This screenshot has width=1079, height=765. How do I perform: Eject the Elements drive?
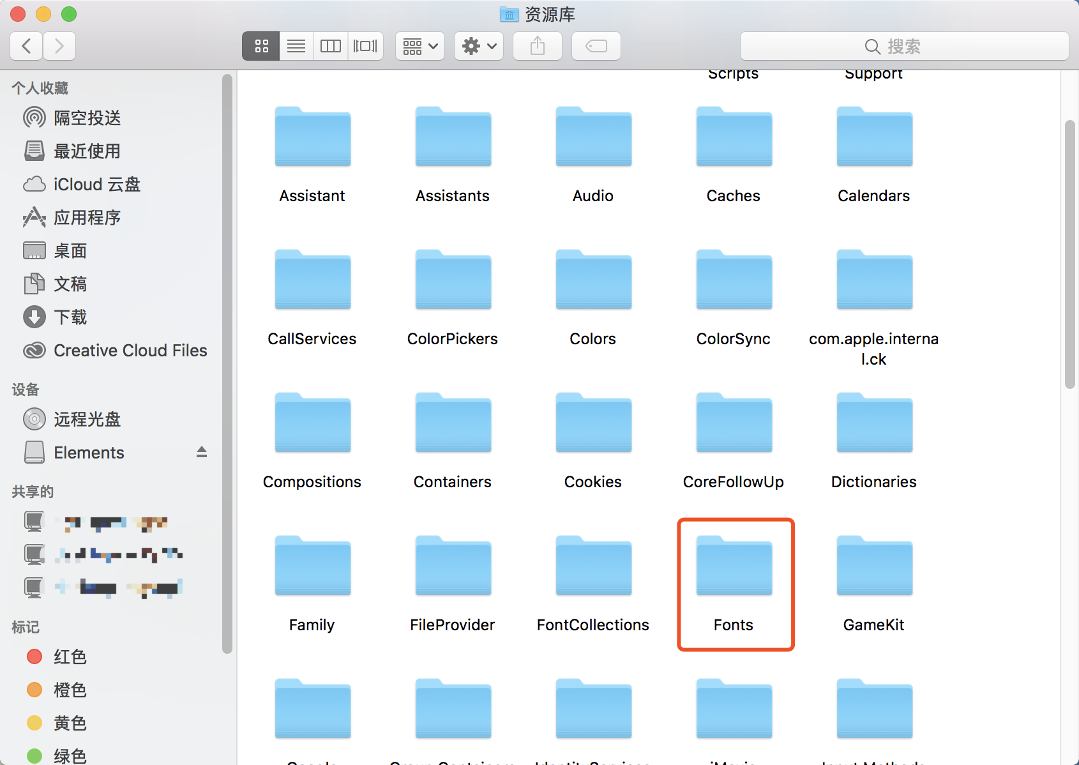coord(202,452)
